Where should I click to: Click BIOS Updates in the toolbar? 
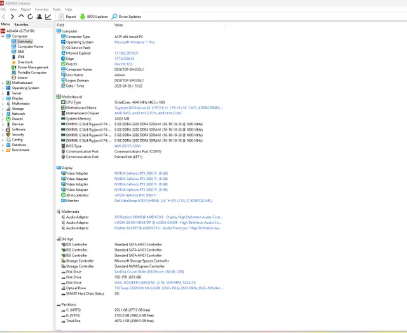pyautogui.click(x=93, y=17)
